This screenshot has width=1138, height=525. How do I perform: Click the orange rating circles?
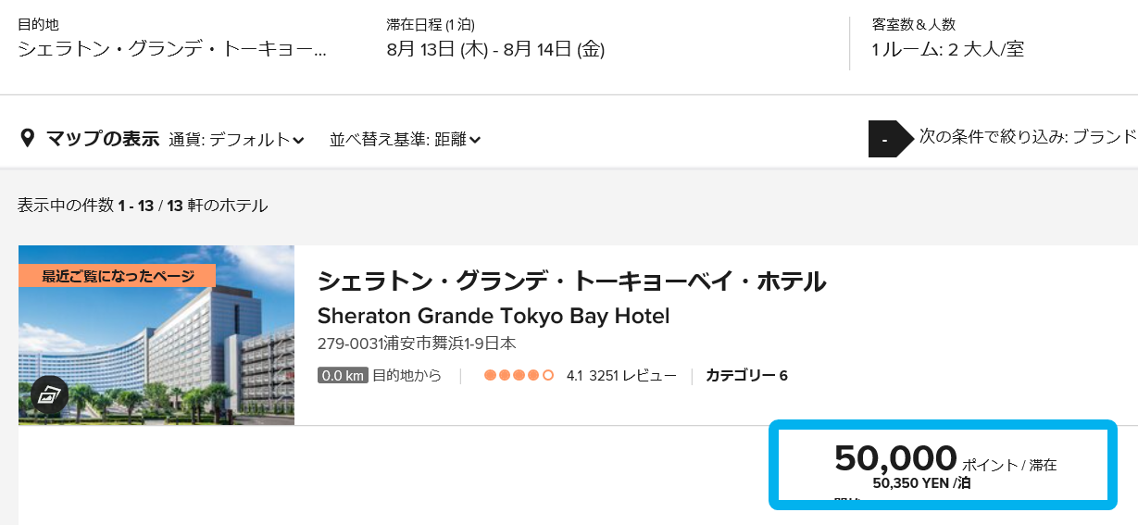(x=519, y=375)
